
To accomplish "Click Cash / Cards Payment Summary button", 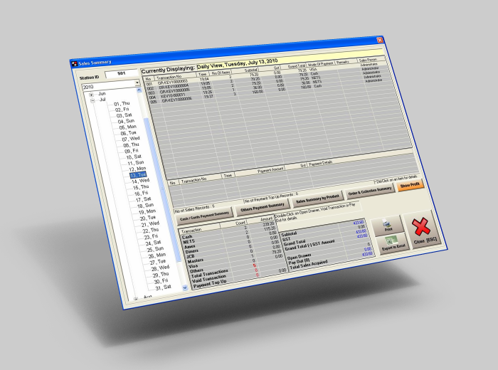I will pyautogui.click(x=203, y=213).
